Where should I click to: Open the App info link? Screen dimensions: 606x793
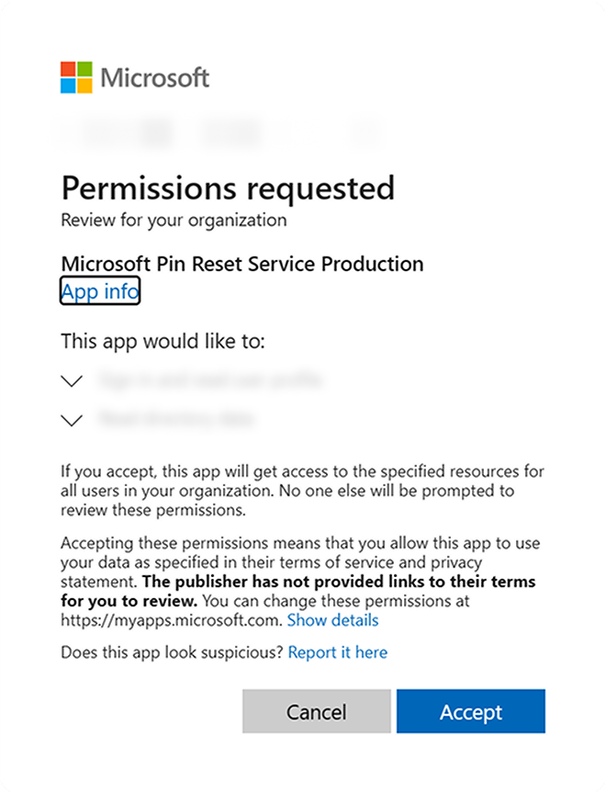pyautogui.click(x=100, y=292)
